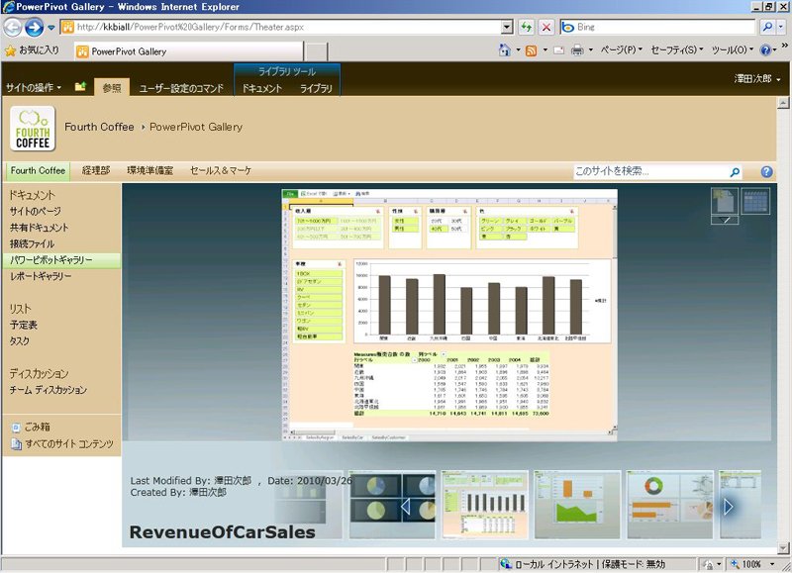This screenshot has width=792, height=573.
Task: Open the Print options dropdown arrow
Action: [x=590, y=50]
